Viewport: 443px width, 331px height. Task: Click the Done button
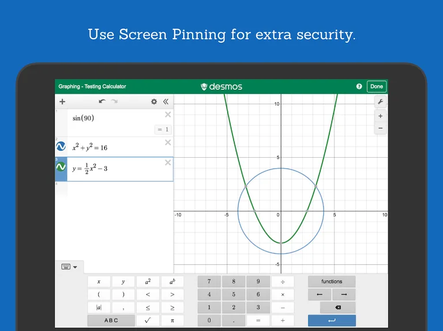(377, 86)
